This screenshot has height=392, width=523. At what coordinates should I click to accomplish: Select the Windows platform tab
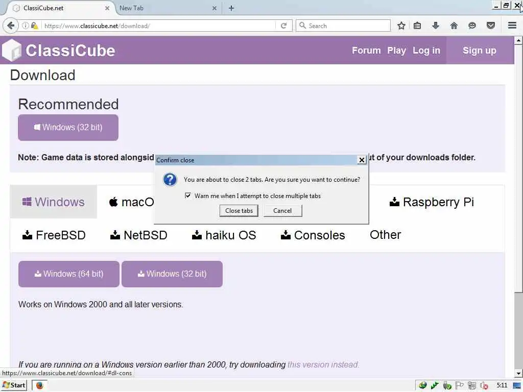[x=53, y=202]
